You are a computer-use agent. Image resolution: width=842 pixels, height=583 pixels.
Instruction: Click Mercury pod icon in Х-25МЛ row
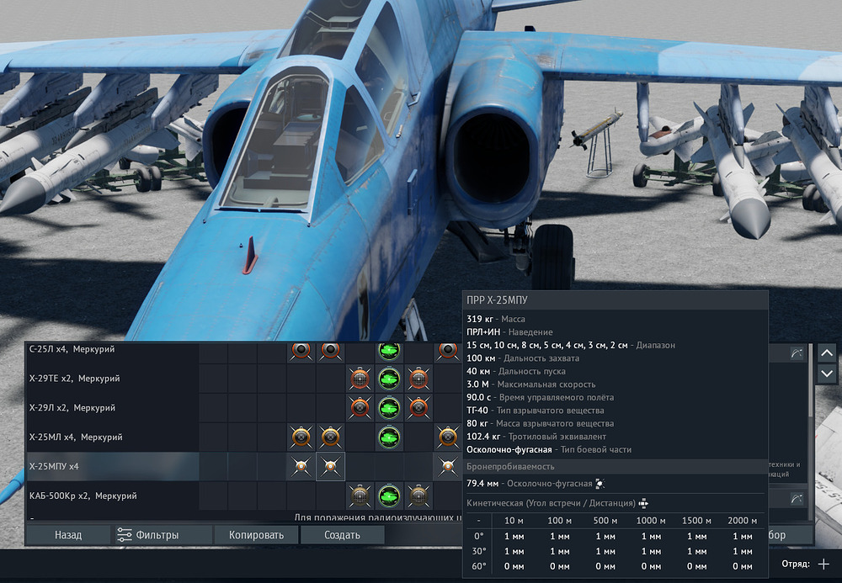(x=389, y=437)
